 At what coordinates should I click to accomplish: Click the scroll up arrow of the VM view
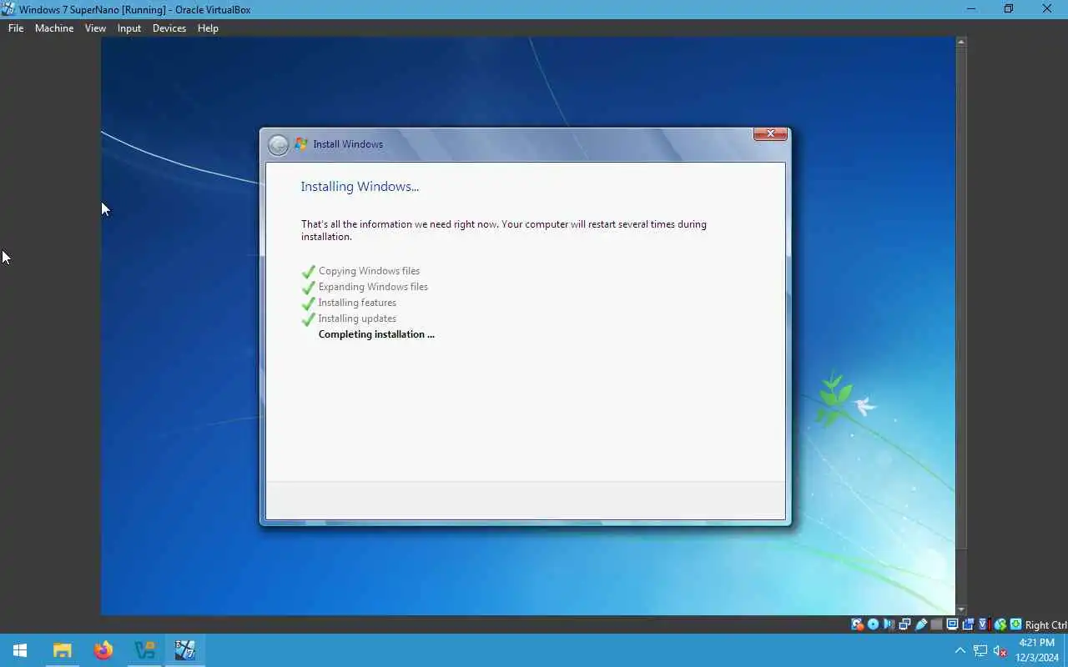click(961, 41)
